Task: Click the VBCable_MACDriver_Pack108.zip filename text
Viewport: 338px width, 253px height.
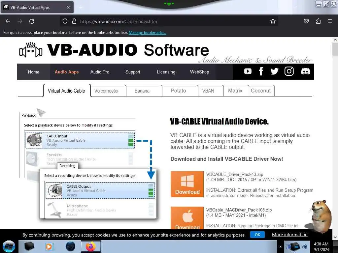Action: [239, 210]
